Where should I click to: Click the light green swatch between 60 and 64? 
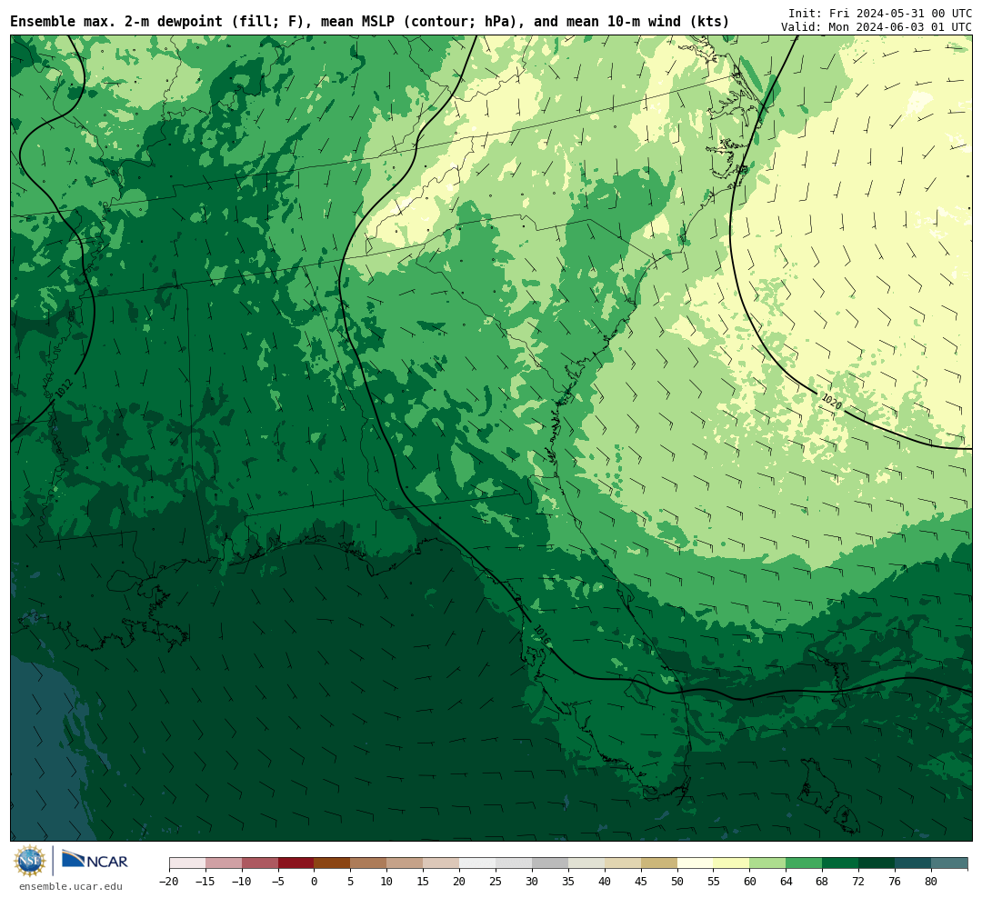coord(768,863)
